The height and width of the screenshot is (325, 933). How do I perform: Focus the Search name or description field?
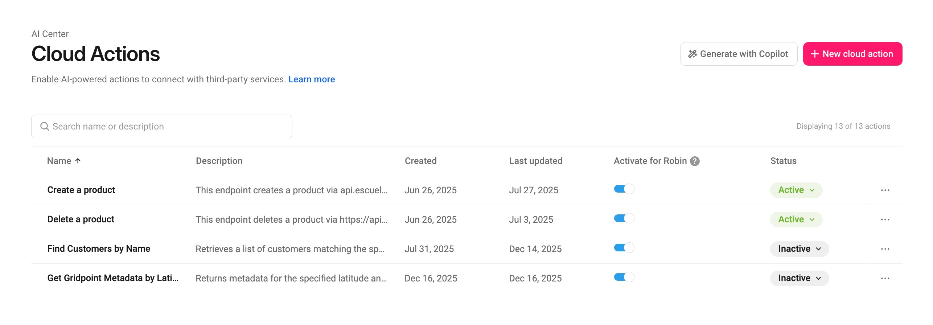(162, 126)
